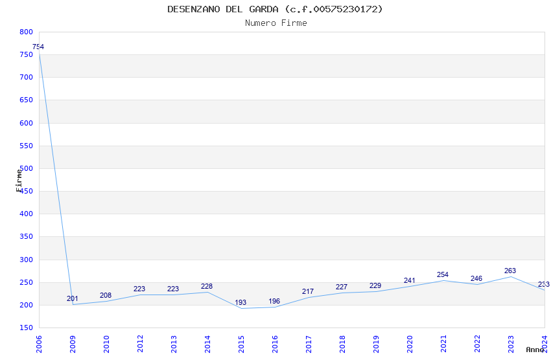Image resolution: width=551 pixels, height=356 pixels.
Task: Click x-axis year label 2010
Action: coord(106,344)
